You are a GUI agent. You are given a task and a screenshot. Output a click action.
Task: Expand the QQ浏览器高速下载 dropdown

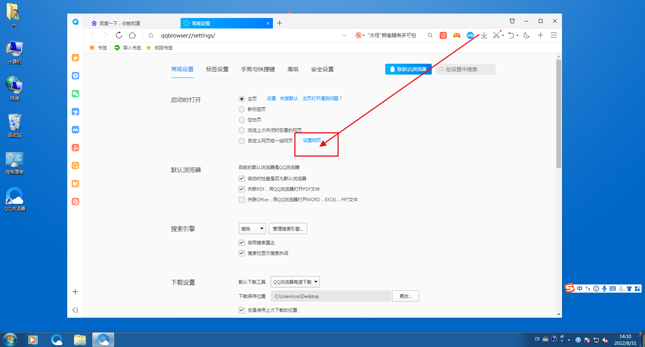(295, 282)
